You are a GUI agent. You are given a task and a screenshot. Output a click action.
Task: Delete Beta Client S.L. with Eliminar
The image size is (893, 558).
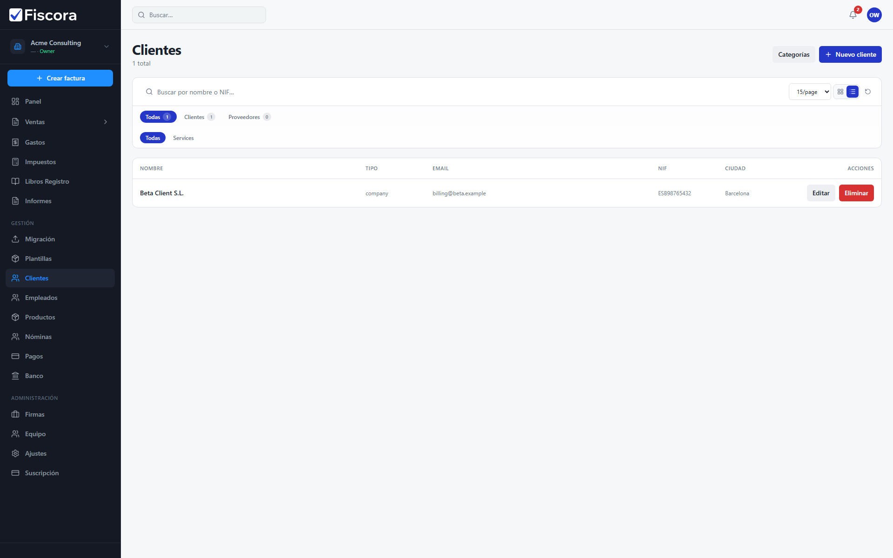[x=856, y=193]
